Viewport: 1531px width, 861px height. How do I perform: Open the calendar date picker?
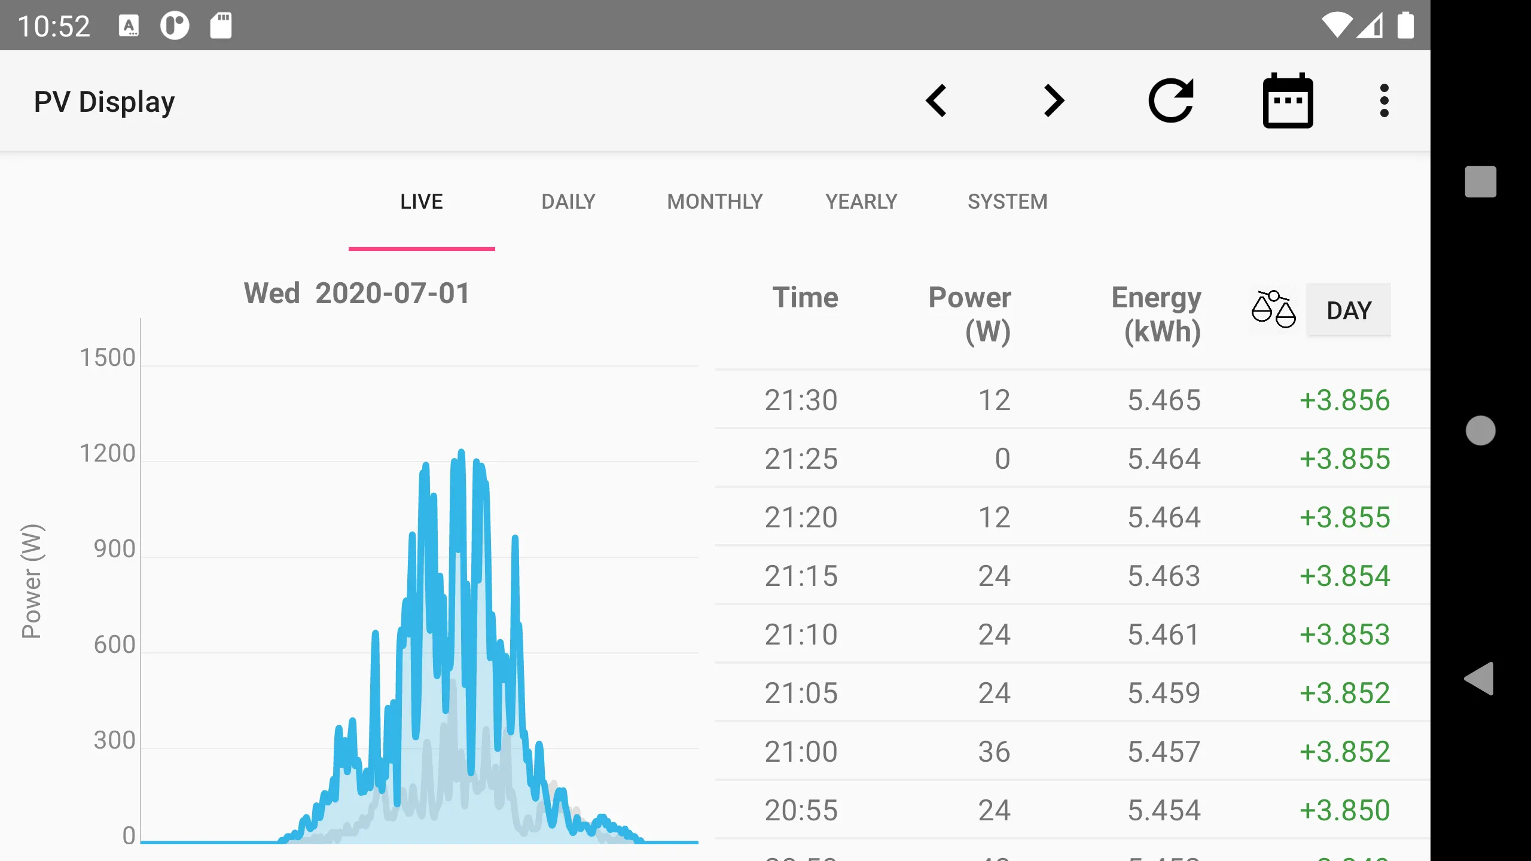[1288, 100]
